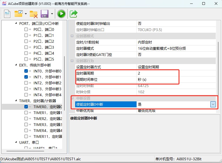Click the 定时器模式 value 16位自动重载模式+8位预分频

pos(176,49)
